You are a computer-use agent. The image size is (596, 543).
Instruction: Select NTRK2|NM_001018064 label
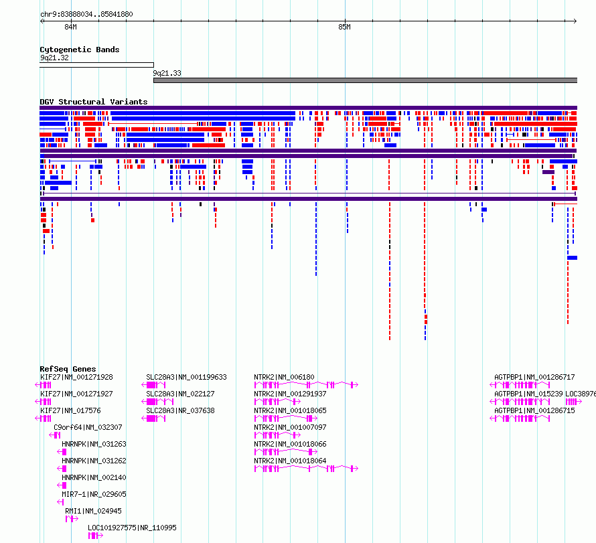[290, 461]
